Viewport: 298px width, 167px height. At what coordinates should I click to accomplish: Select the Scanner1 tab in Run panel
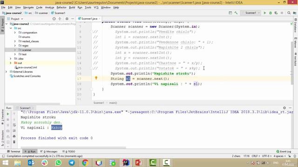click(25, 108)
